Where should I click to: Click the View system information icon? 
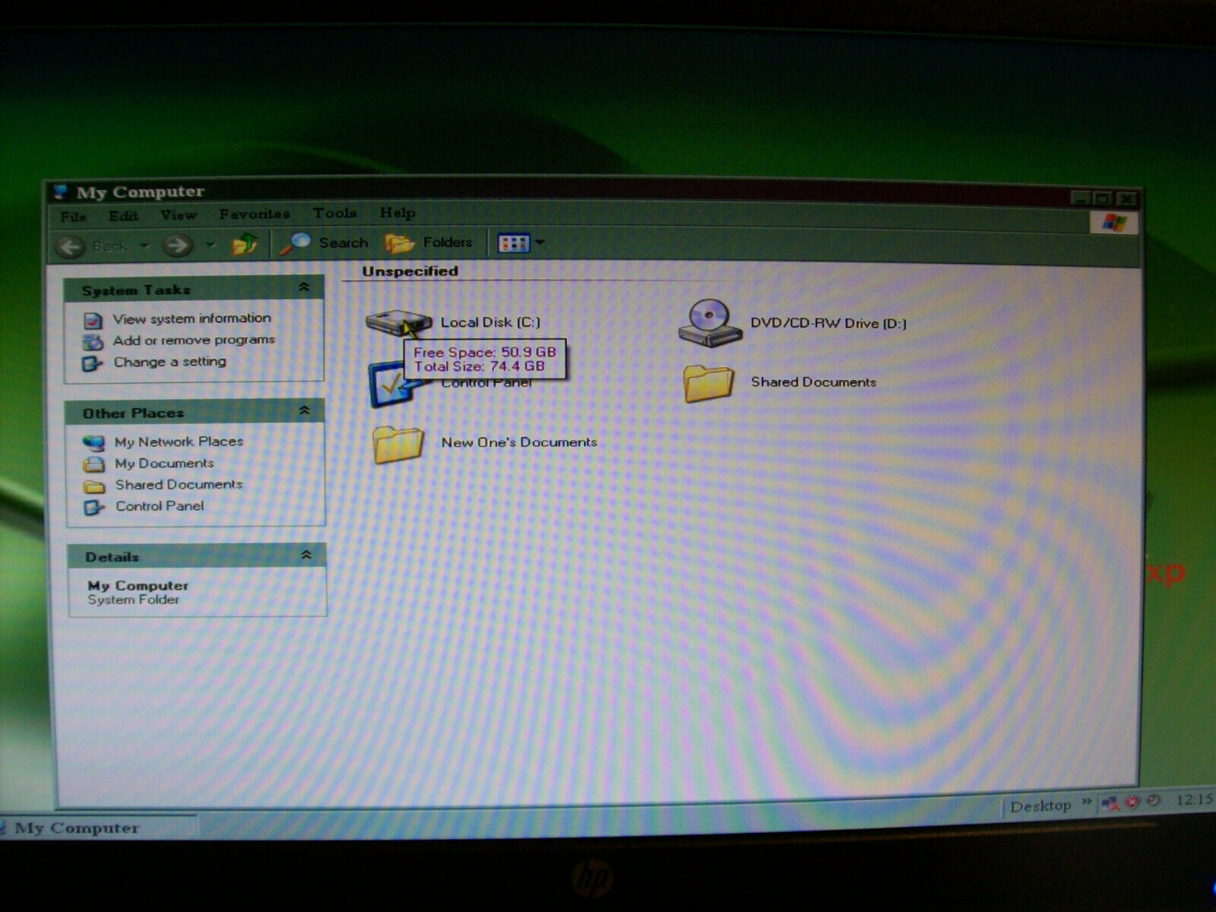[x=93, y=321]
